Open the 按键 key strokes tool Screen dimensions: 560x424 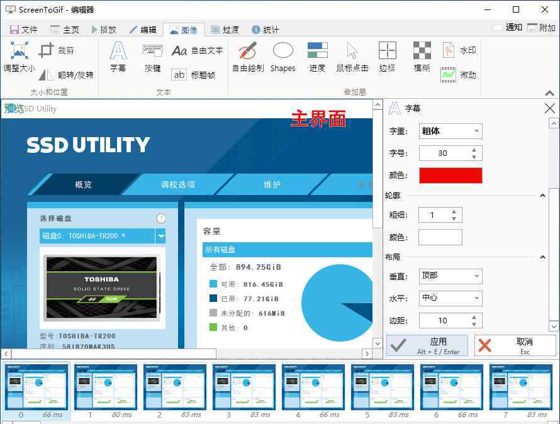(x=152, y=57)
